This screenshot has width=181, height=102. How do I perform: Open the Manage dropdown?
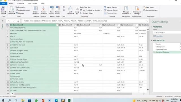tap(21, 13)
